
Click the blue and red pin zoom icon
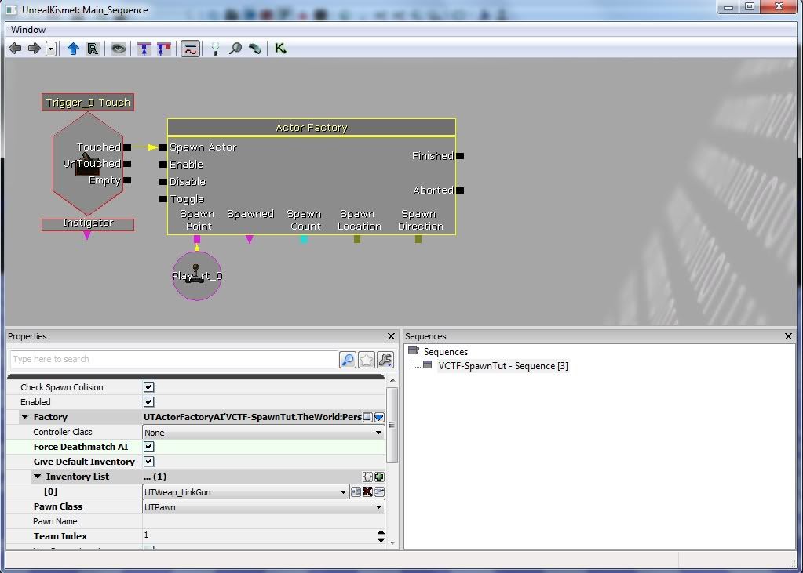coord(164,49)
